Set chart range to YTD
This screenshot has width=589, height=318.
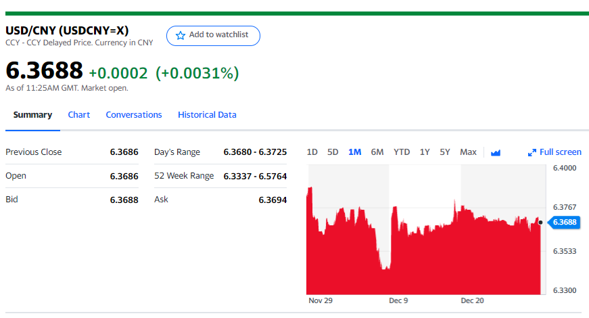pos(402,152)
